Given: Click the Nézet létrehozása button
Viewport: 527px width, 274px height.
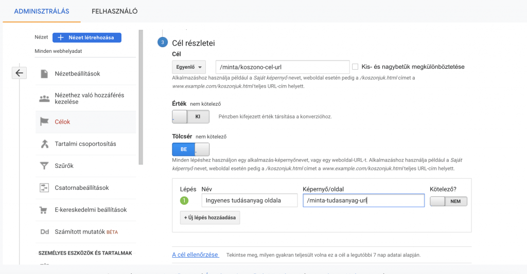Looking at the screenshot, I should click(x=86, y=37).
